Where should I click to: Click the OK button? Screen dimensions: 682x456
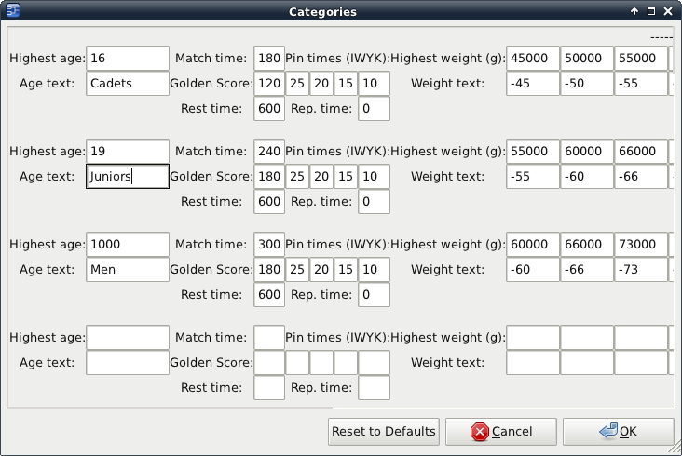(619, 432)
